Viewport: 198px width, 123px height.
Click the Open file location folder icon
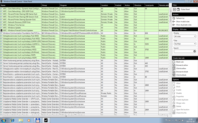pyautogui.click(x=174, y=109)
